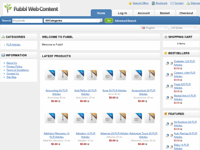
Task: Click the '0 items' shopping cart text
Action: 181,44
